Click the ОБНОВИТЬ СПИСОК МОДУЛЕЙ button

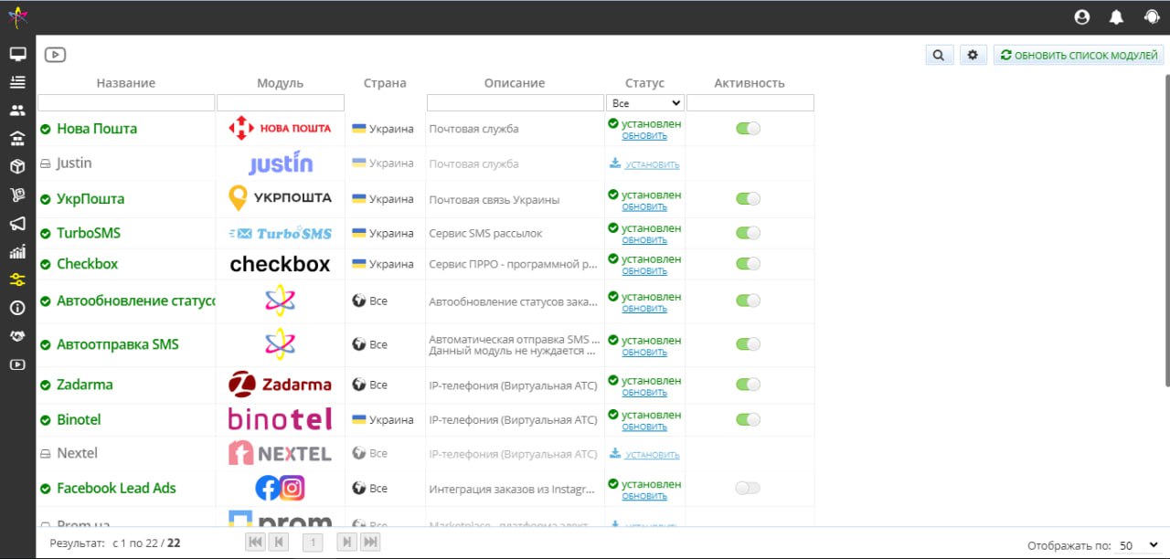click(1078, 55)
